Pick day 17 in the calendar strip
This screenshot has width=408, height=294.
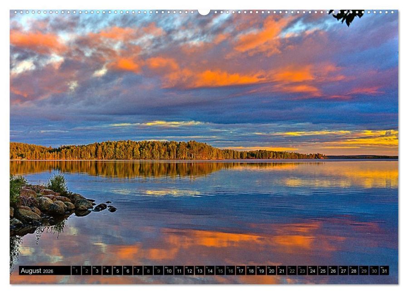[x=241, y=271]
